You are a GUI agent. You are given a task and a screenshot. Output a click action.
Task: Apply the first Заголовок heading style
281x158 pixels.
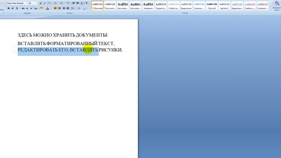[x=123, y=6]
